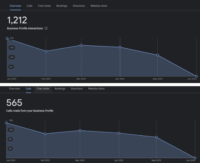Image resolution: width=200 pixels, height=163 pixels.
Task: Click 320 axis label on interactions chart
Action: (11, 38)
